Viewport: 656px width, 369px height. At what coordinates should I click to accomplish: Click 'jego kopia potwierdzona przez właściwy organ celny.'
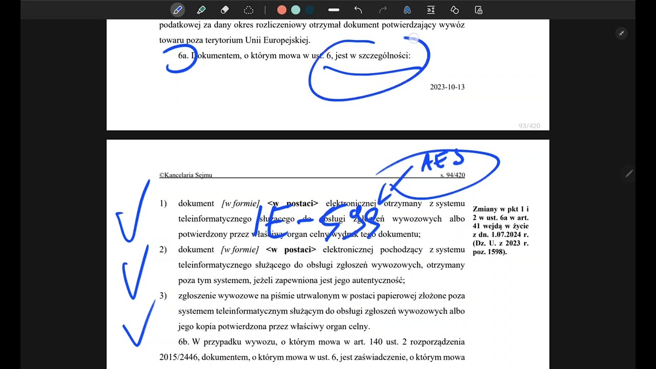pos(274,326)
